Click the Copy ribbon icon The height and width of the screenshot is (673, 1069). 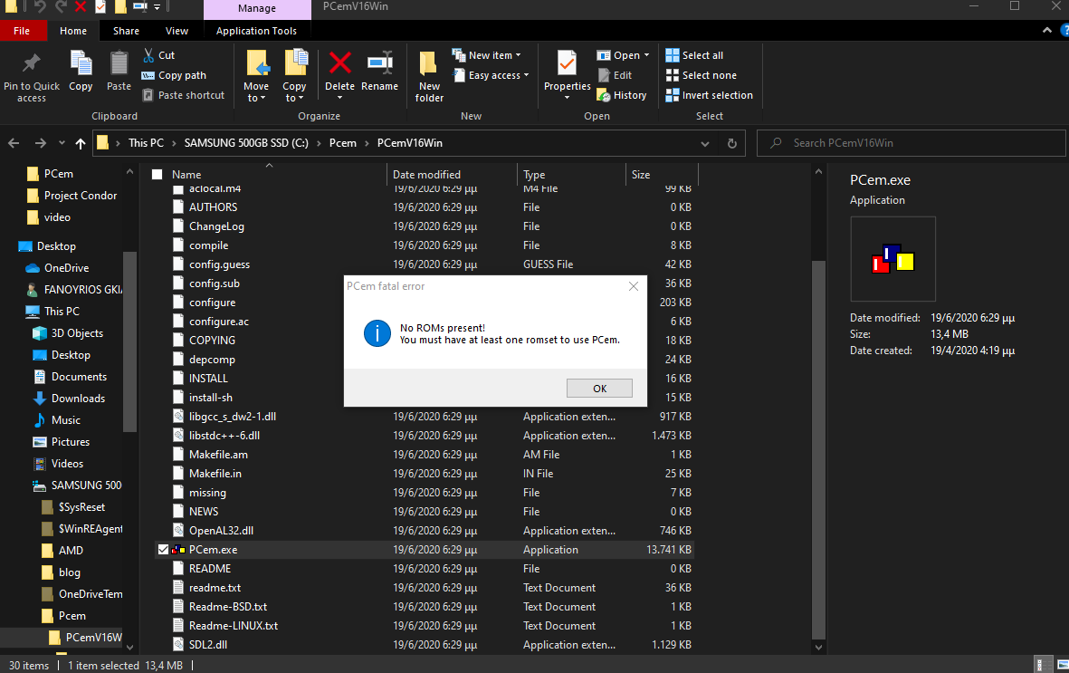coord(81,62)
